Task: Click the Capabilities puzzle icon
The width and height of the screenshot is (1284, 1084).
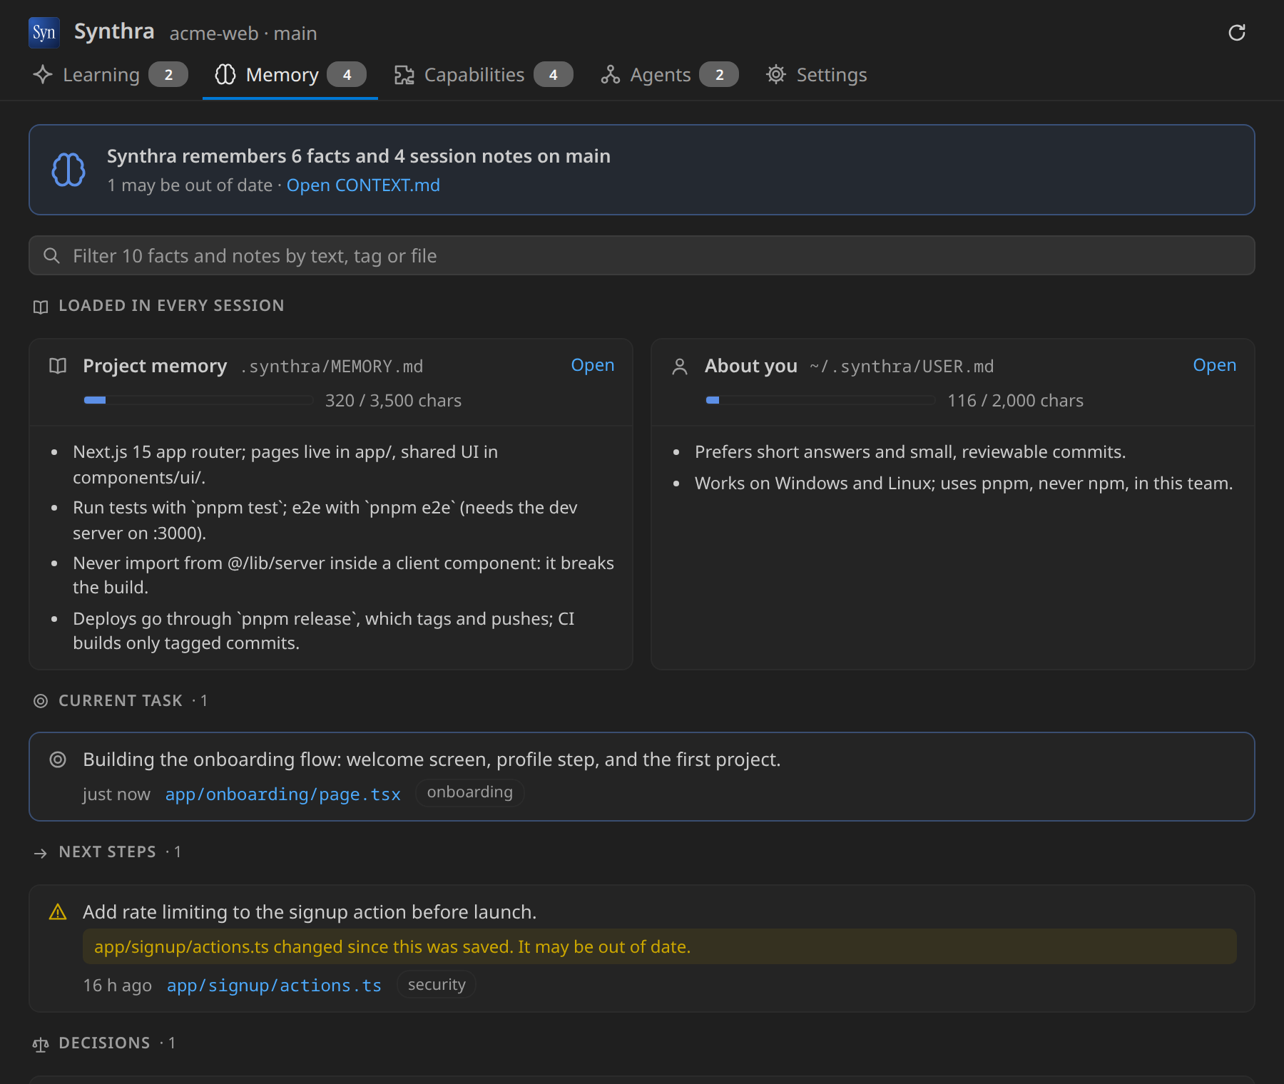Action: coord(404,75)
